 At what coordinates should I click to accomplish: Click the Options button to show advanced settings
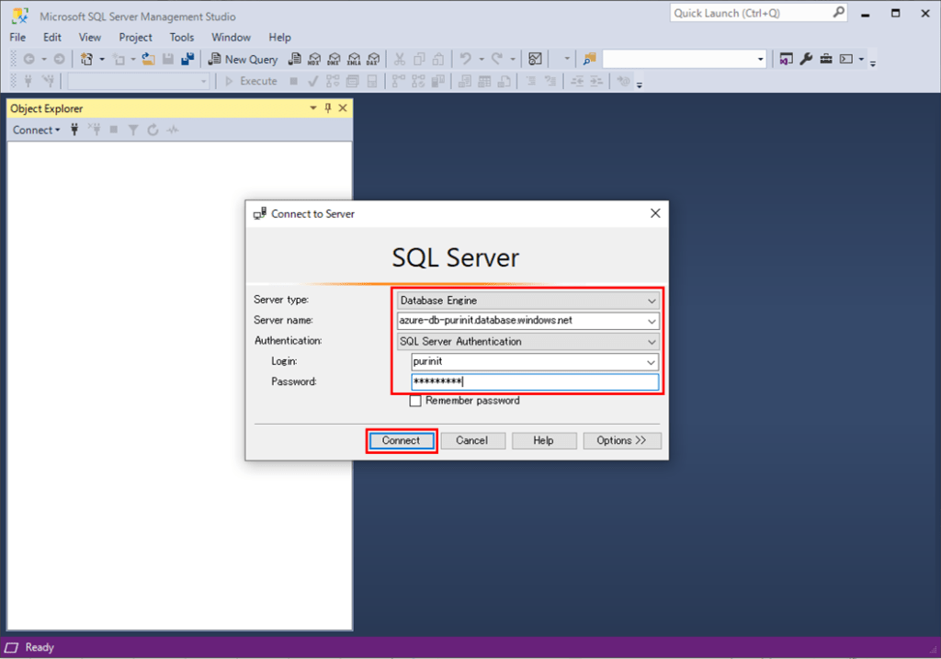pyautogui.click(x=622, y=440)
